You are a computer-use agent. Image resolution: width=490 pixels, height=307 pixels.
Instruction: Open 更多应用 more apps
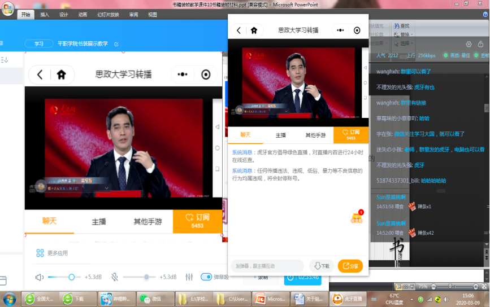pyautogui.click(x=52, y=253)
